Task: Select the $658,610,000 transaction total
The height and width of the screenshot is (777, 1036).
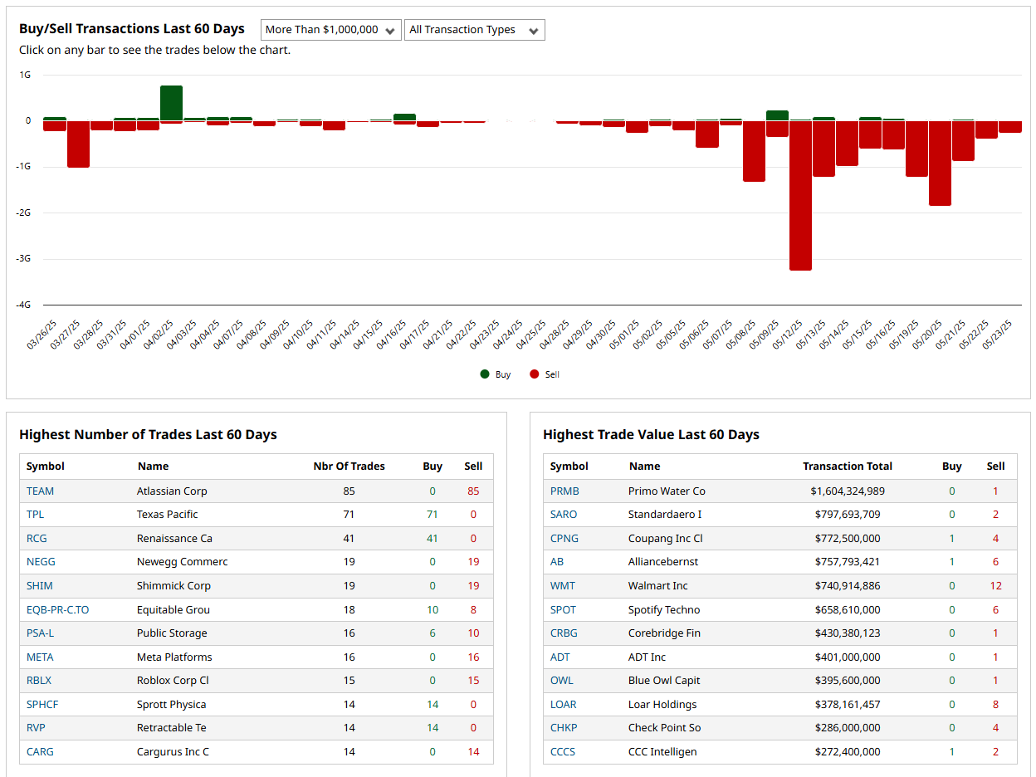Action: [x=848, y=609]
